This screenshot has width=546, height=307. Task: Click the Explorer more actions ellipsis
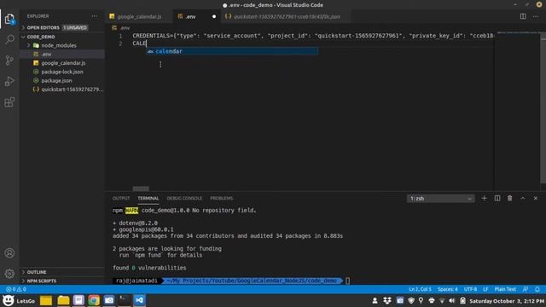(x=95, y=16)
